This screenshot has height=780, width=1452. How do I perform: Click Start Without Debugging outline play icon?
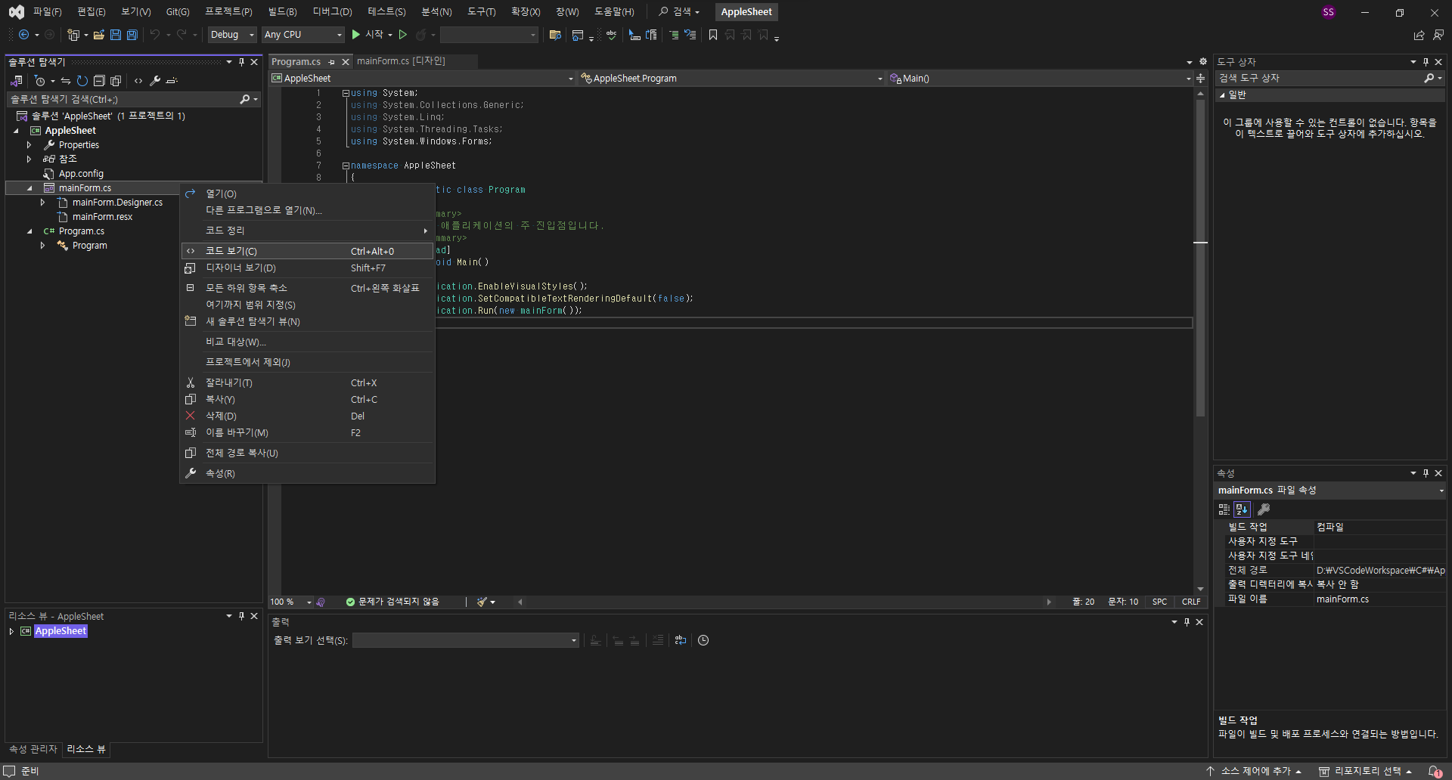coord(403,35)
